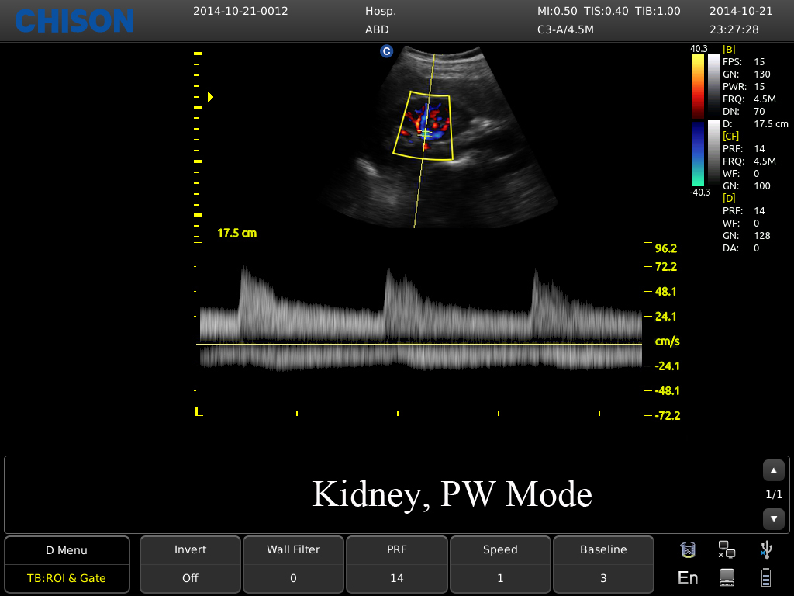The image size is (794, 596).
Task: Select the Speed control button
Action: (x=500, y=563)
